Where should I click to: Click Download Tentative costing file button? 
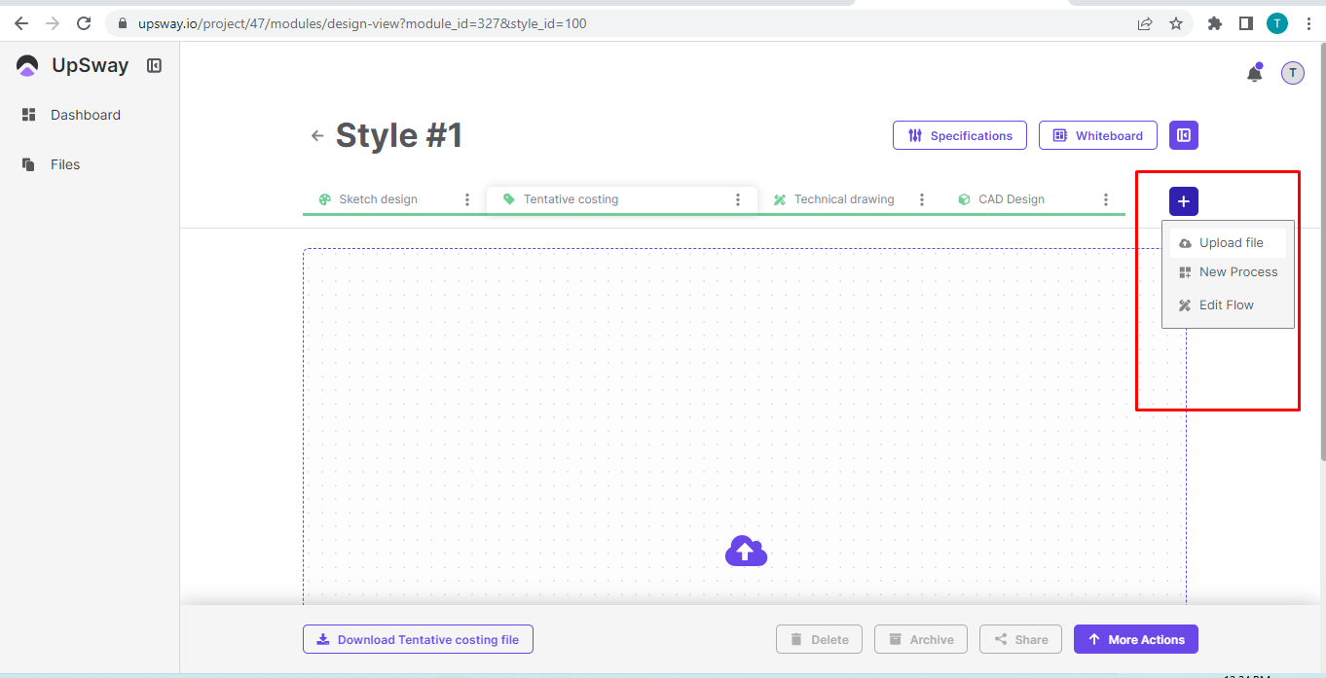coord(418,639)
